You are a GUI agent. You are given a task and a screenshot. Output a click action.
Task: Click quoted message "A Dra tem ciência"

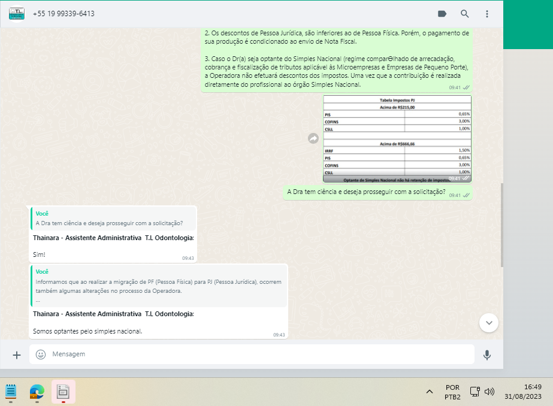click(x=113, y=219)
